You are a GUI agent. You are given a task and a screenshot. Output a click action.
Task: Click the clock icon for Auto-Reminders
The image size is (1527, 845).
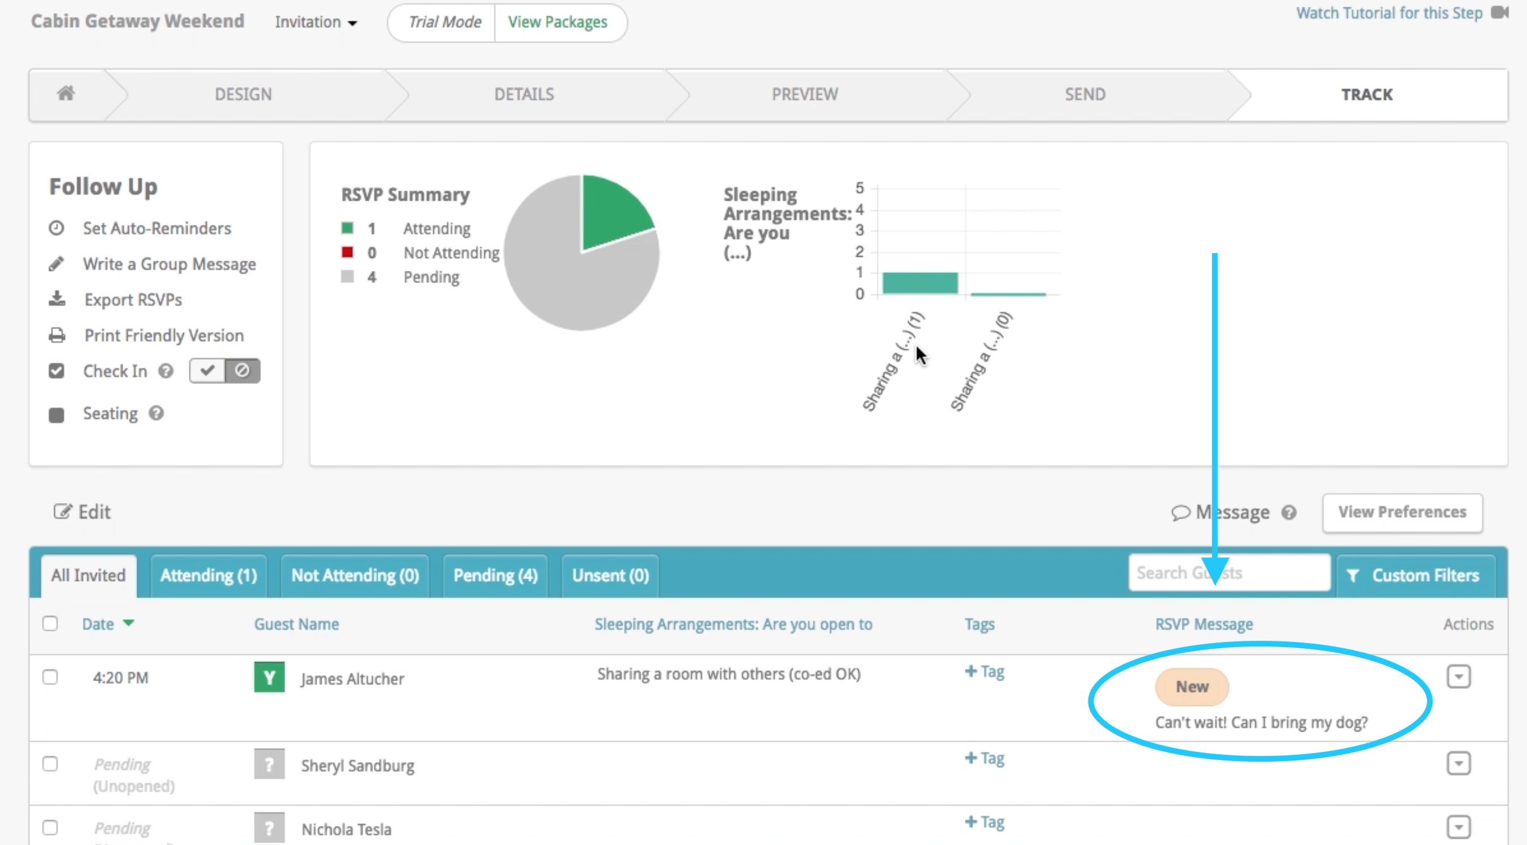(56, 228)
